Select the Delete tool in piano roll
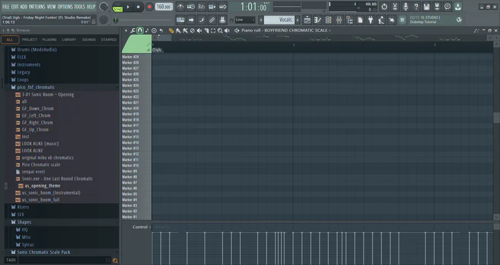 pos(192,30)
